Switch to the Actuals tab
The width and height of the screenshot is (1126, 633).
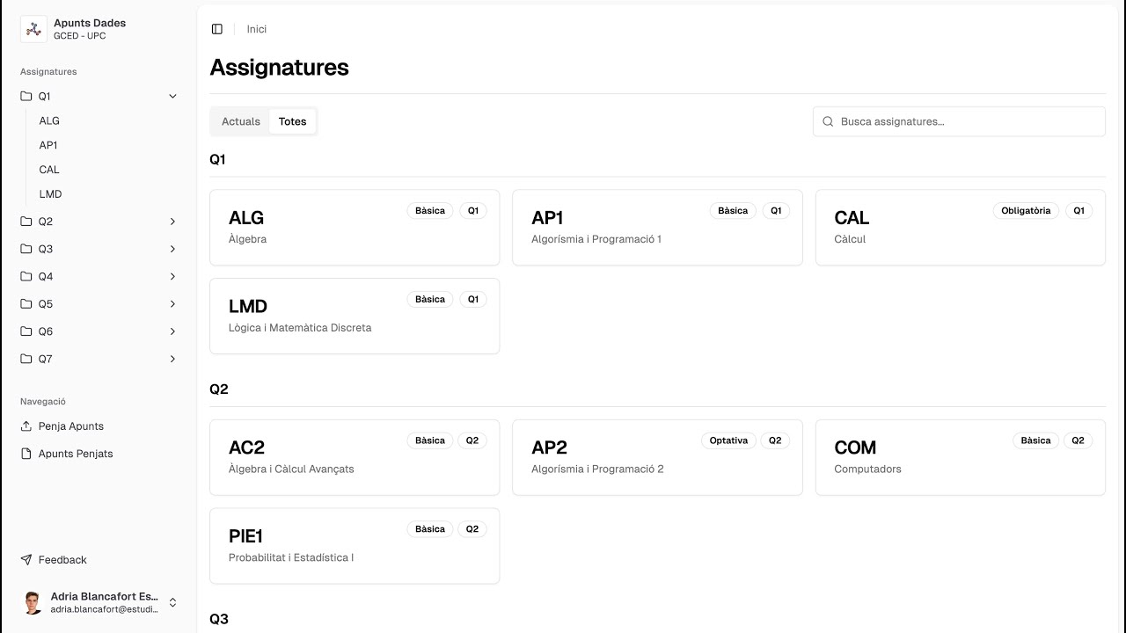tap(241, 121)
